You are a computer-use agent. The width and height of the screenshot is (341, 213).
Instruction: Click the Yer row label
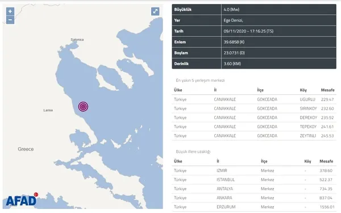(177, 20)
